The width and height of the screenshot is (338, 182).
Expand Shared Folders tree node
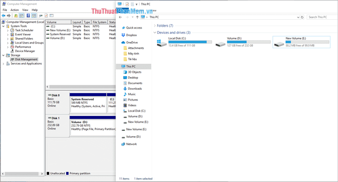tap(8, 39)
